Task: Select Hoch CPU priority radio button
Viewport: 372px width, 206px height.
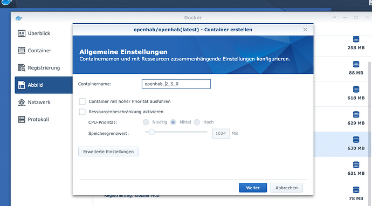Action: point(197,122)
